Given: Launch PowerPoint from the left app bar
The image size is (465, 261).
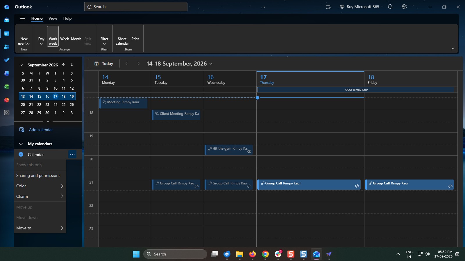Looking at the screenshot, I should coord(7,100).
